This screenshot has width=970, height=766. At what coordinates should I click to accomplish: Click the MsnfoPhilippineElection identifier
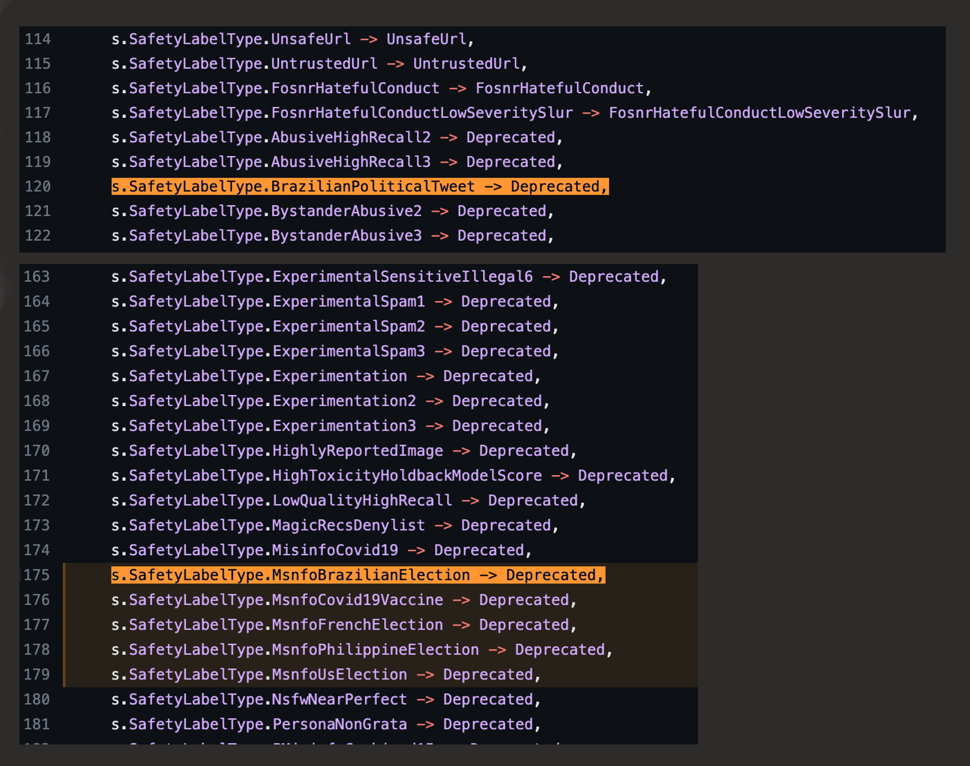(x=375, y=649)
